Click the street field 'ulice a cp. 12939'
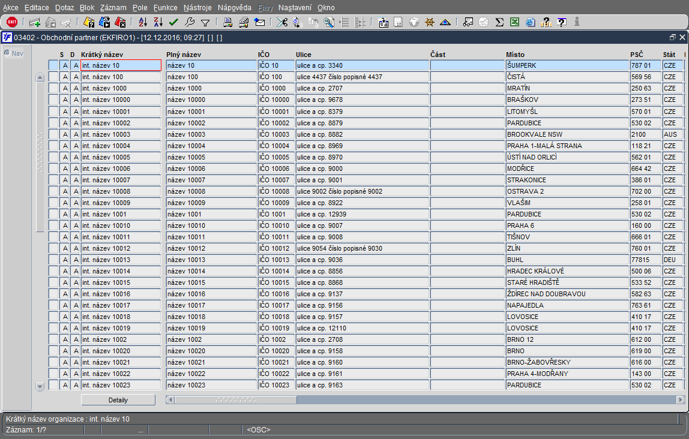 click(x=362, y=214)
